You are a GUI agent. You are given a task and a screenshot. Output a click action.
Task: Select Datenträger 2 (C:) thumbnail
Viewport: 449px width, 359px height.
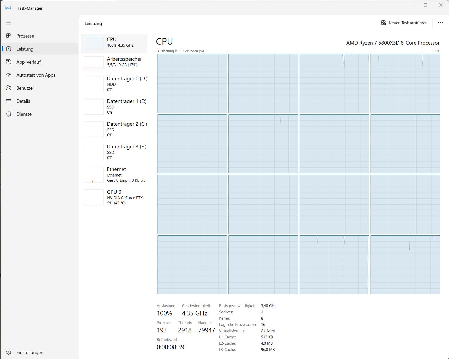point(94,129)
